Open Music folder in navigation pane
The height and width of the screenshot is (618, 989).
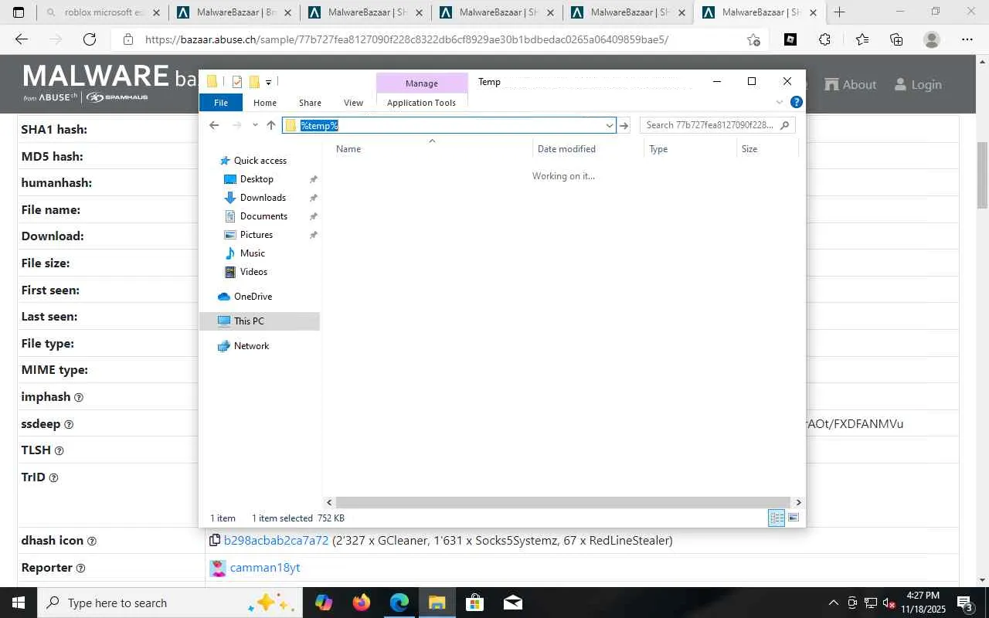point(252,253)
